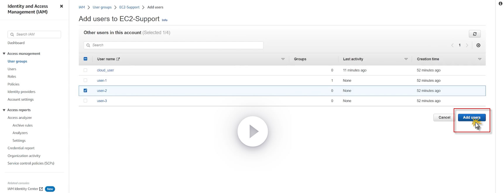This screenshot has width=504, height=193.
Task: Open User groups in sidebar
Action: pos(17,61)
